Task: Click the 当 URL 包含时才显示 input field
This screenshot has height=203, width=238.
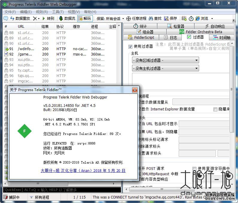Action: pos(204,124)
